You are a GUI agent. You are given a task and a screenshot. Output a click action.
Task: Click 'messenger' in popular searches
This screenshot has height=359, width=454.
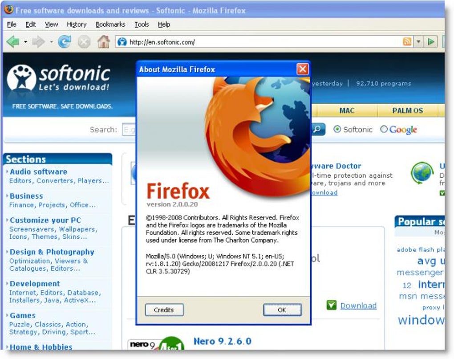pos(420,273)
